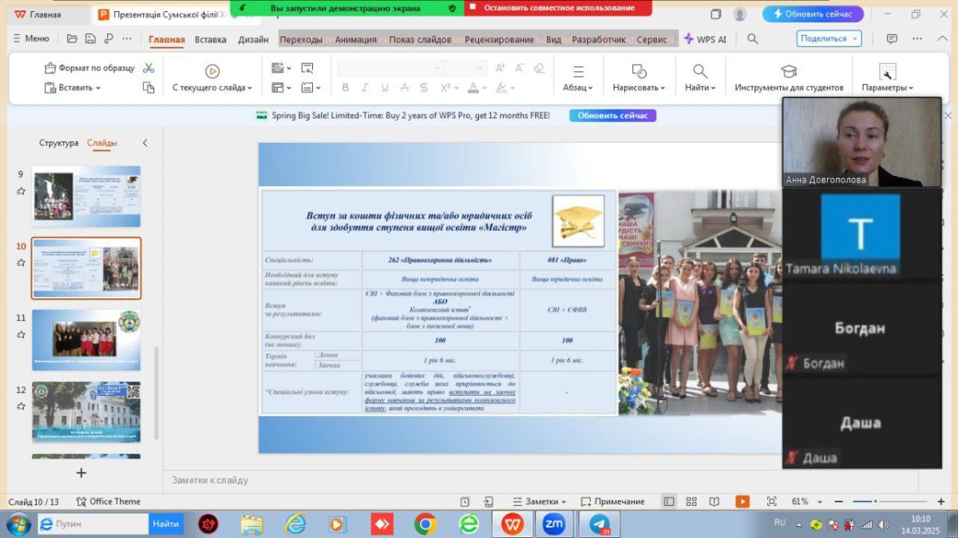Image resolution: width=958 pixels, height=538 pixels.
Task: Select slide 11 thumbnail
Action: pos(85,339)
